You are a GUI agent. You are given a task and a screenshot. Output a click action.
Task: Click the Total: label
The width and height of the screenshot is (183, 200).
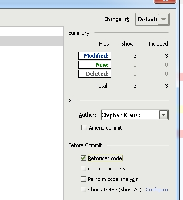(x=102, y=86)
